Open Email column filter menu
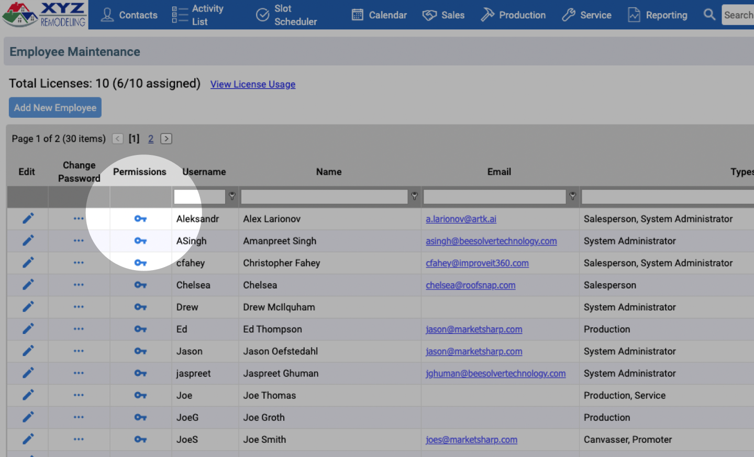This screenshot has width=754, height=457. (x=572, y=196)
